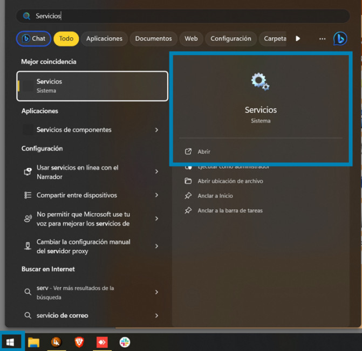The height and width of the screenshot is (351, 362).
Task: Switch to the Configuración filter tab
Action: tap(230, 39)
